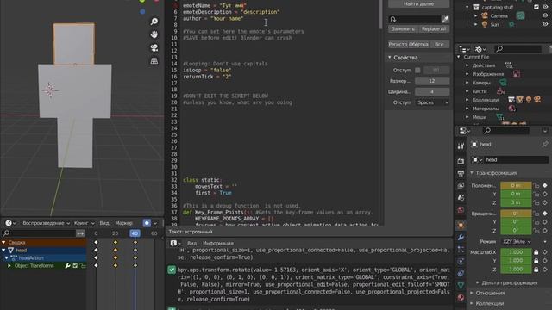Collapse the Свойства panel in text editor
Screen dimensions: 552x310
(x=390, y=58)
